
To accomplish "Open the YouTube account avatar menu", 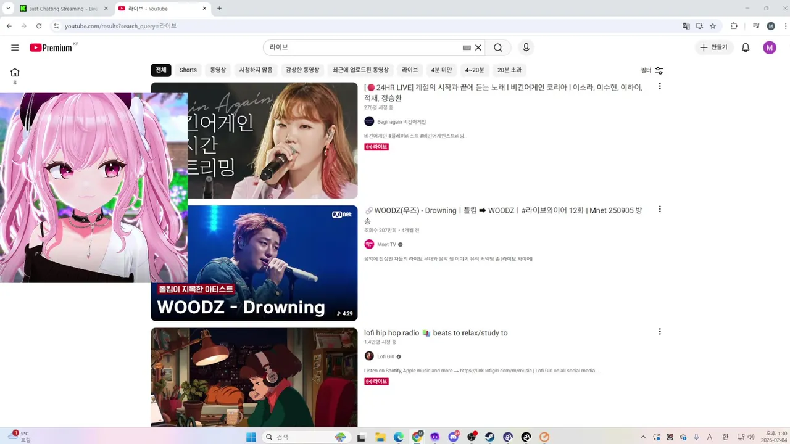I will pos(769,47).
